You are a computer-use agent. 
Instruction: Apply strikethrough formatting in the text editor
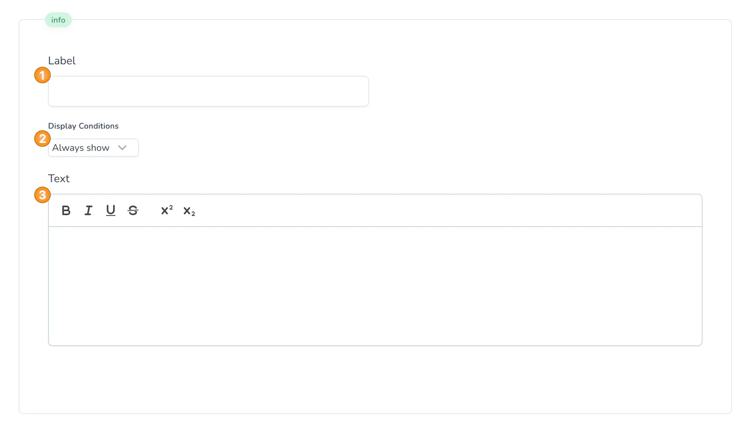coord(133,211)
